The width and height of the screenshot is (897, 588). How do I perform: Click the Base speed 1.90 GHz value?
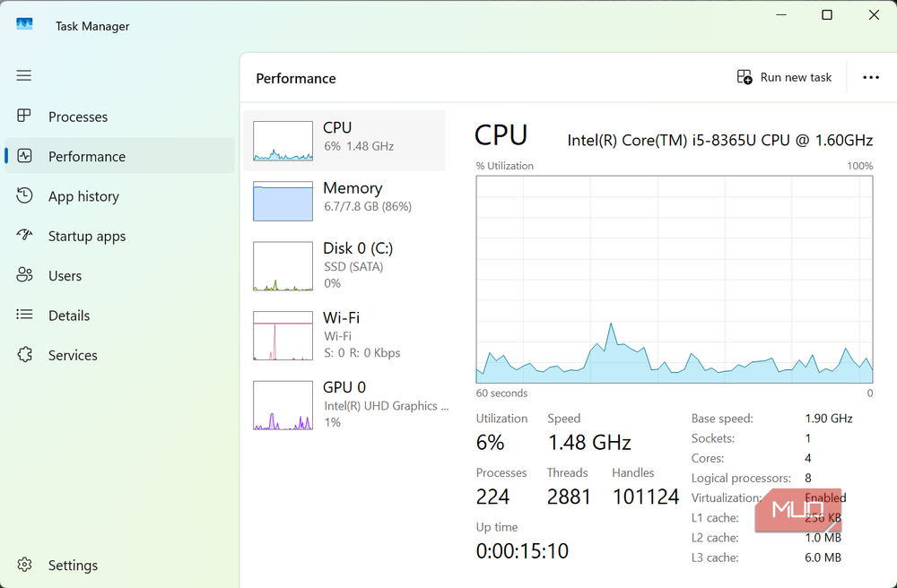pyautogui.click(x=828, y=419)
